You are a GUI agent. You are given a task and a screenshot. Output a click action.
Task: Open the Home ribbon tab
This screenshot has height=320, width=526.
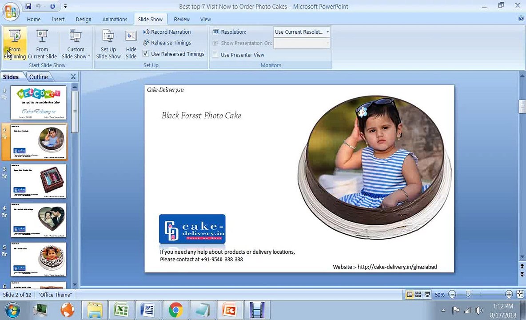point(34,20)
